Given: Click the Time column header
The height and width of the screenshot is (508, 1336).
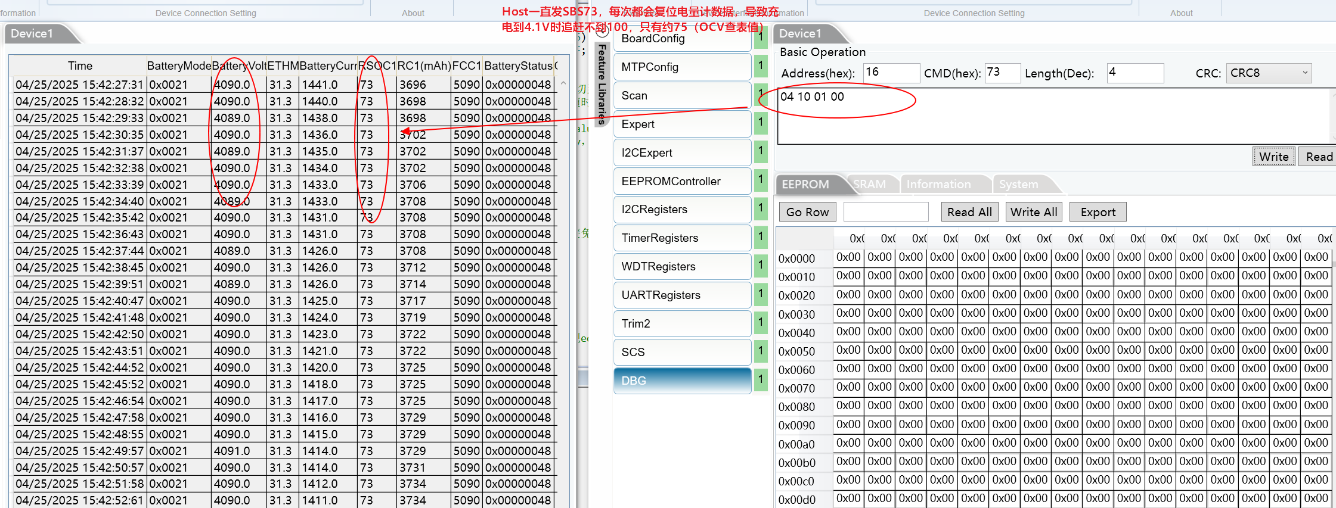Looking at the screenshot, I should pyautogui.click(x=80, y=66).
